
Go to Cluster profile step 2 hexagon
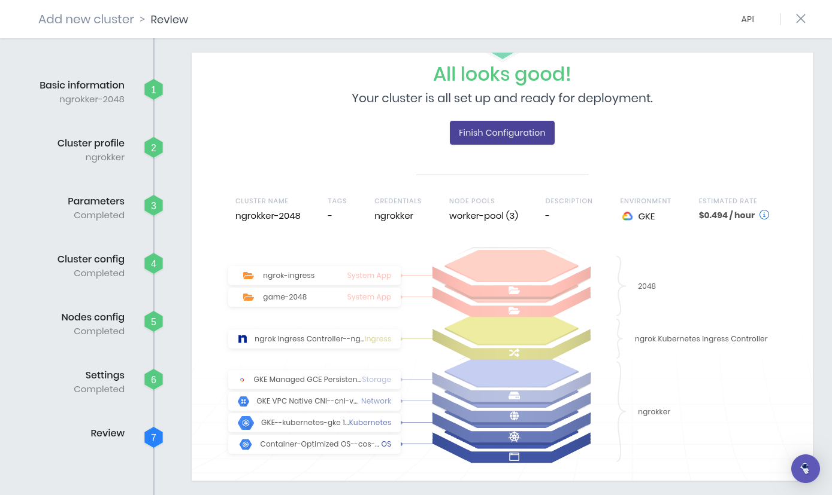(x=153, y=148)
